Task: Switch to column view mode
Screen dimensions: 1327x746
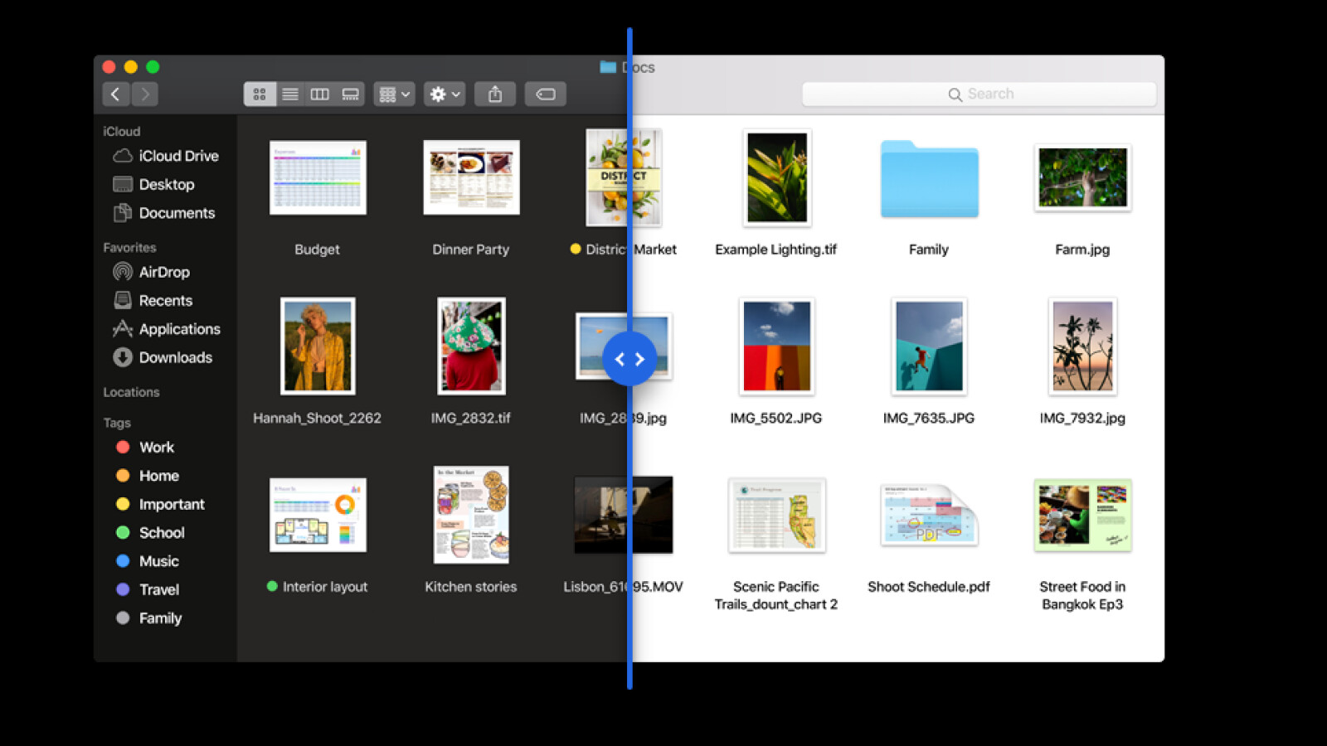Action: [320, 94]
